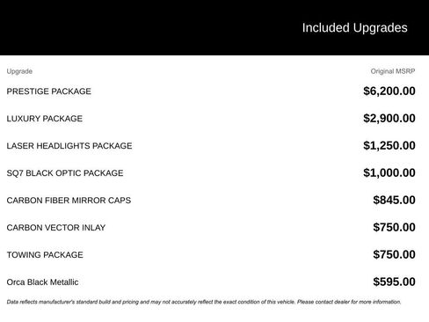The width and height of the screenshot is (429, 322).
Task: Click the $595.00 paint price
Action: click(394, 282)
